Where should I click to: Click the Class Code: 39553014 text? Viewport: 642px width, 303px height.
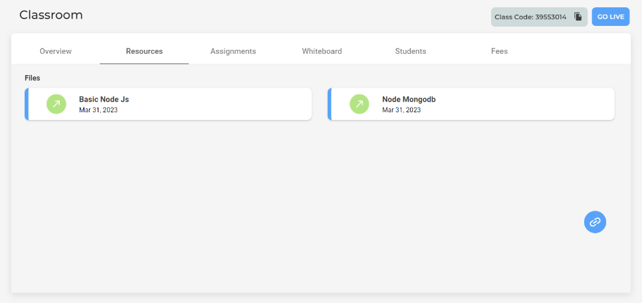click(530, 17)
